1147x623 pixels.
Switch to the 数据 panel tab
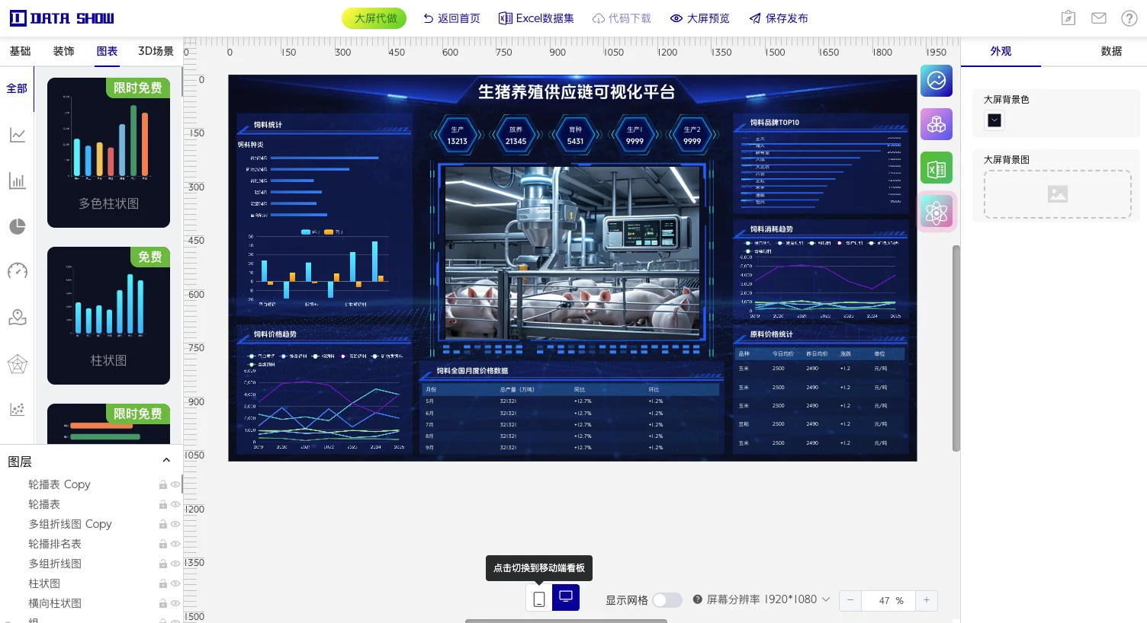pyautogui.click(x=1111, y=51)
